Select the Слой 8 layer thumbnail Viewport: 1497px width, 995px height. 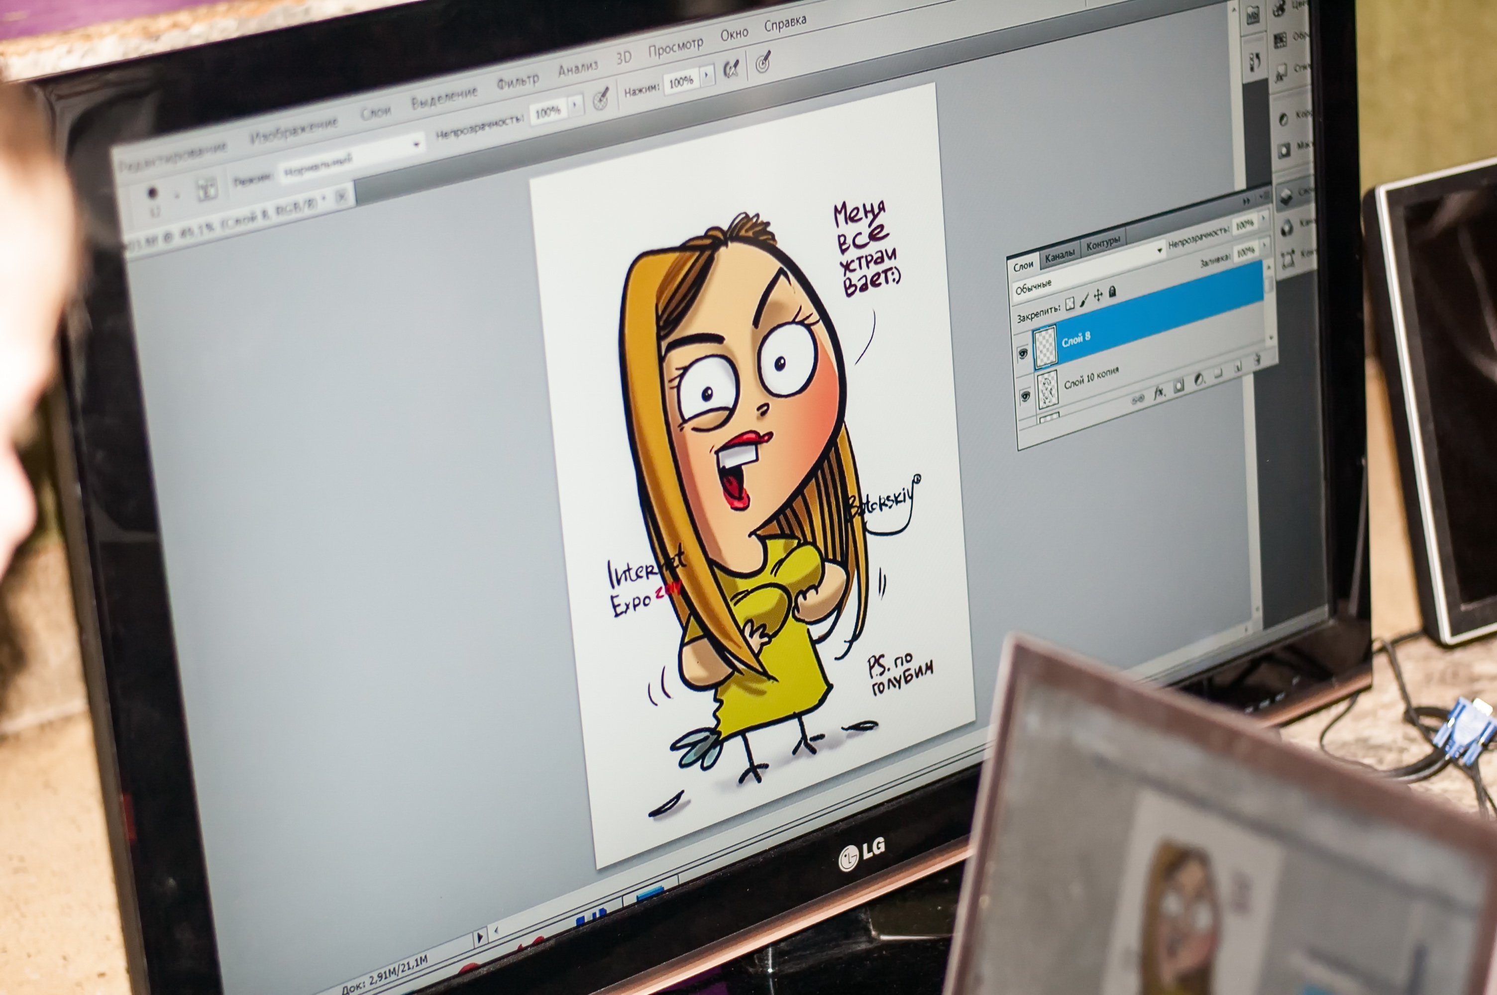(1045, 348)
